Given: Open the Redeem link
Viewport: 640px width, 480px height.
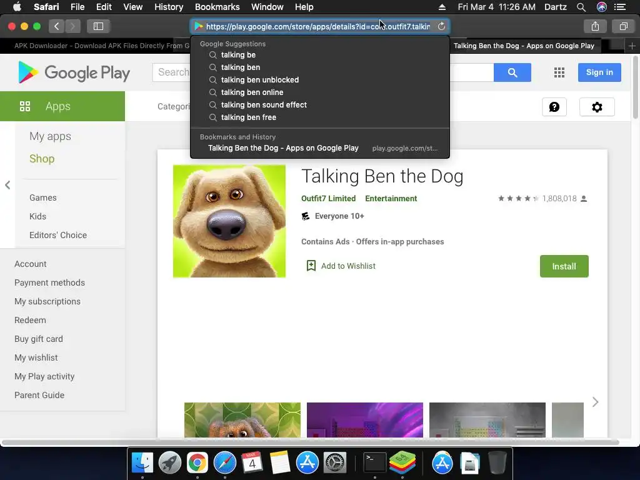Looking at the screenshot, I should (x=30, y=321).
